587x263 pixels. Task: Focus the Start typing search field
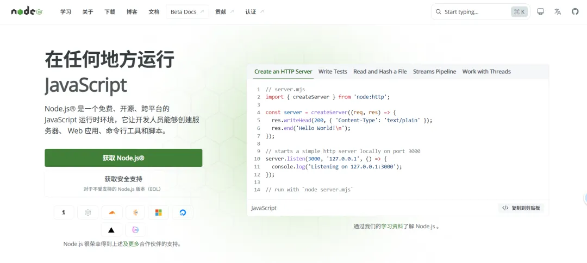[x=480, y=12]
